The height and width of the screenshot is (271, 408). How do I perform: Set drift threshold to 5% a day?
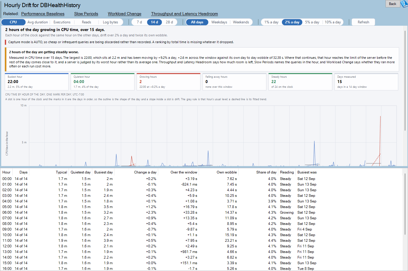click(312, 22)
